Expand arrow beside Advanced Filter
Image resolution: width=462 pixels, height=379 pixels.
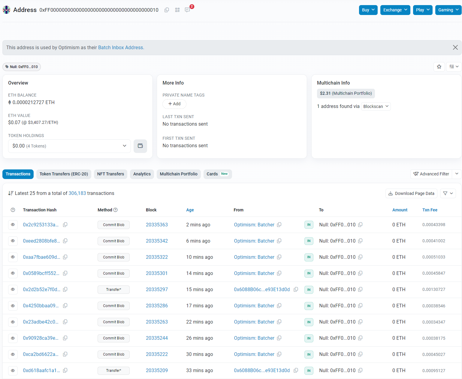click(457, 174)
